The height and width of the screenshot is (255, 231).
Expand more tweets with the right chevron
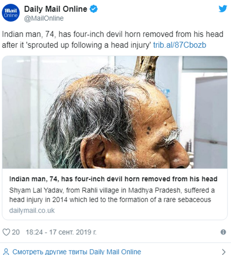click(224, 252)
